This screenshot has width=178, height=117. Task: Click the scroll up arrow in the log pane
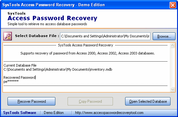[x=172, y=45]
